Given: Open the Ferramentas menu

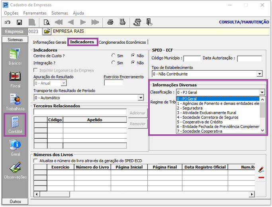Looking at the screenshot, I should (x=35, y=13).
